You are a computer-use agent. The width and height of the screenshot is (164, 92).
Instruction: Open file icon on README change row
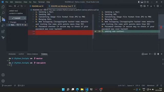(x=18, y=25)
